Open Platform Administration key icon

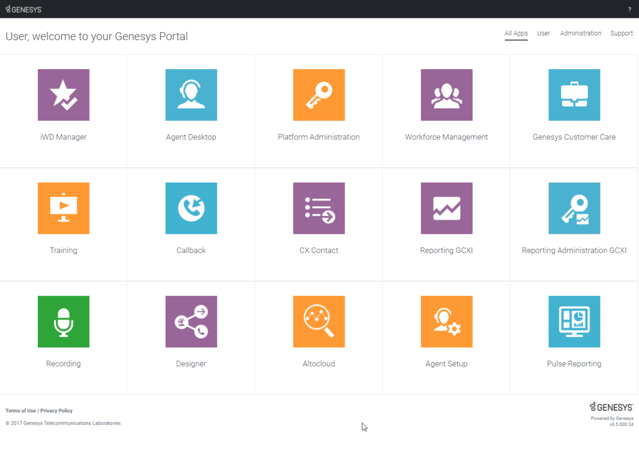pos(319,95)
